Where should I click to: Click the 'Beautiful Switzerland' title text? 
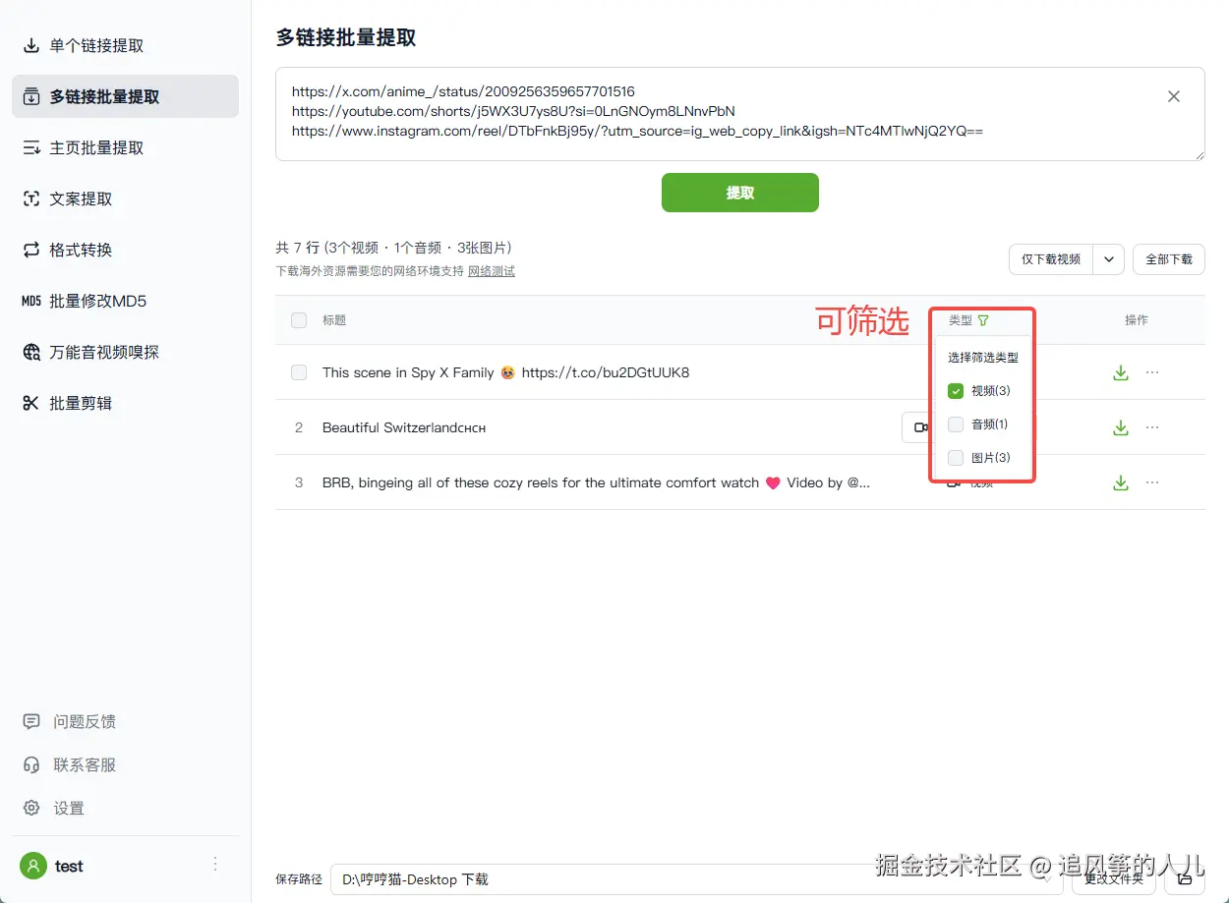point(404,427)
